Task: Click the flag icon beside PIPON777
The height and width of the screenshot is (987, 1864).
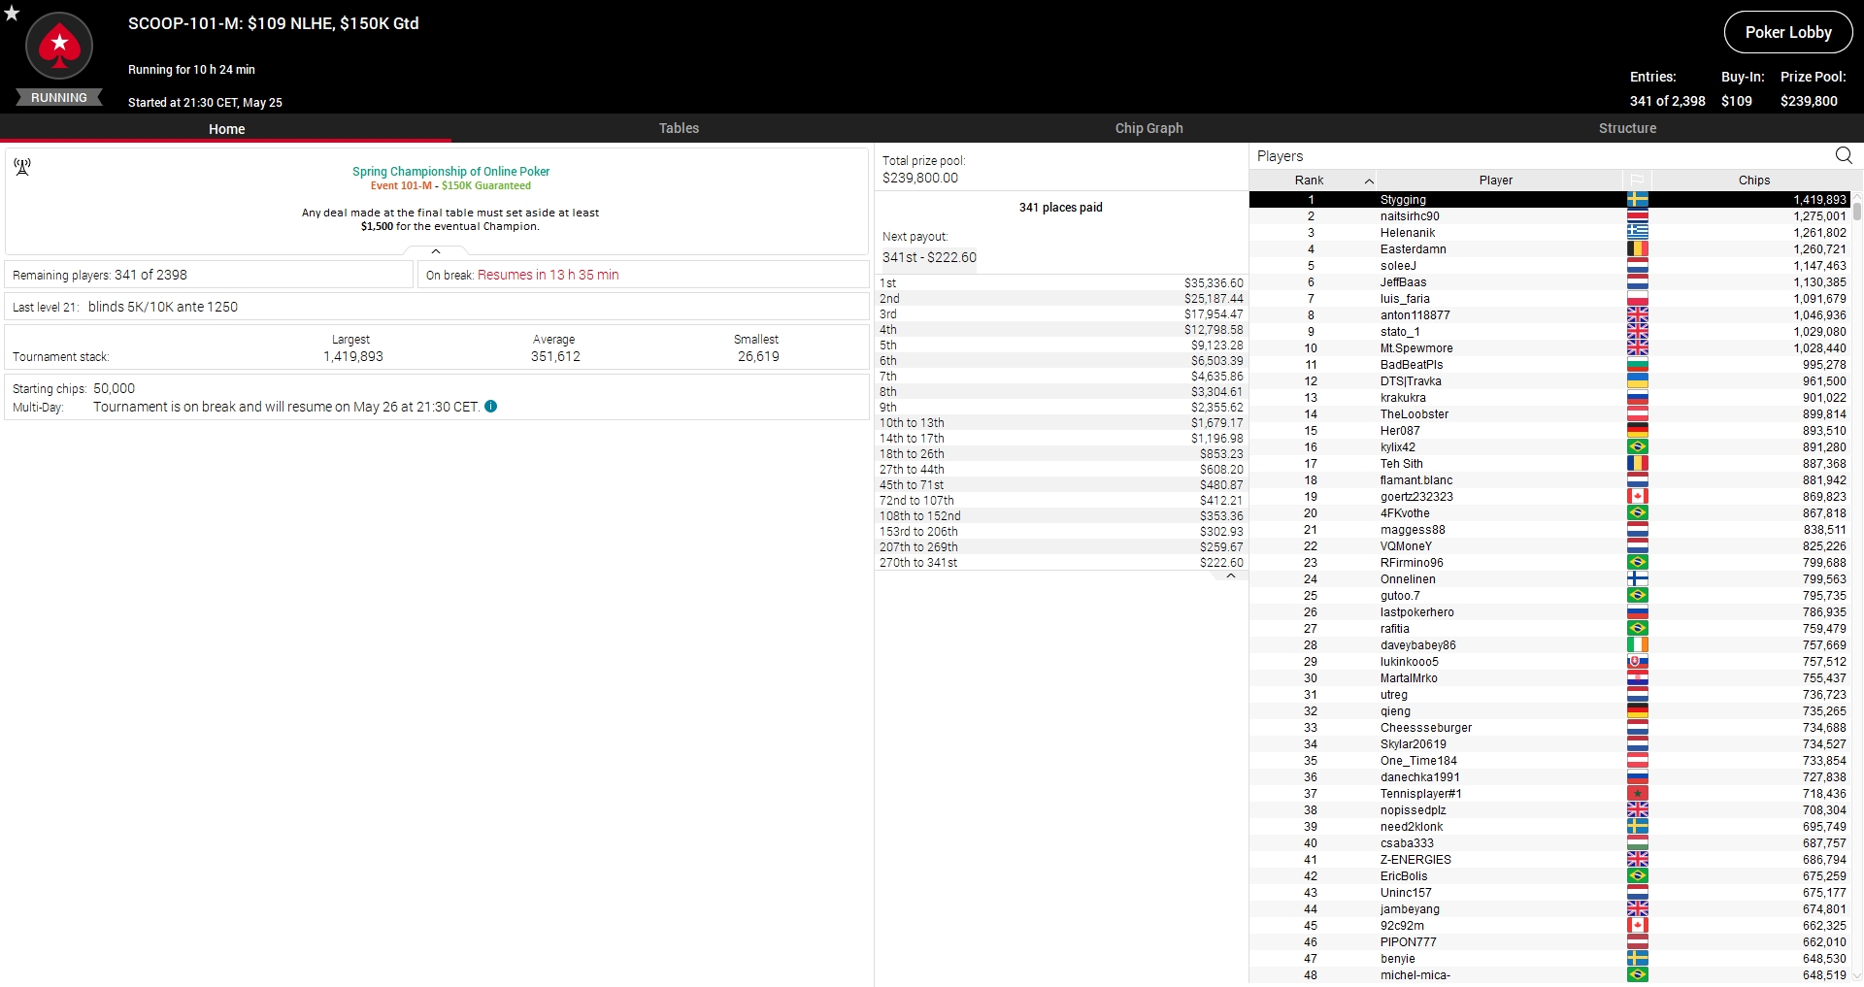Action: [1638, 942]
